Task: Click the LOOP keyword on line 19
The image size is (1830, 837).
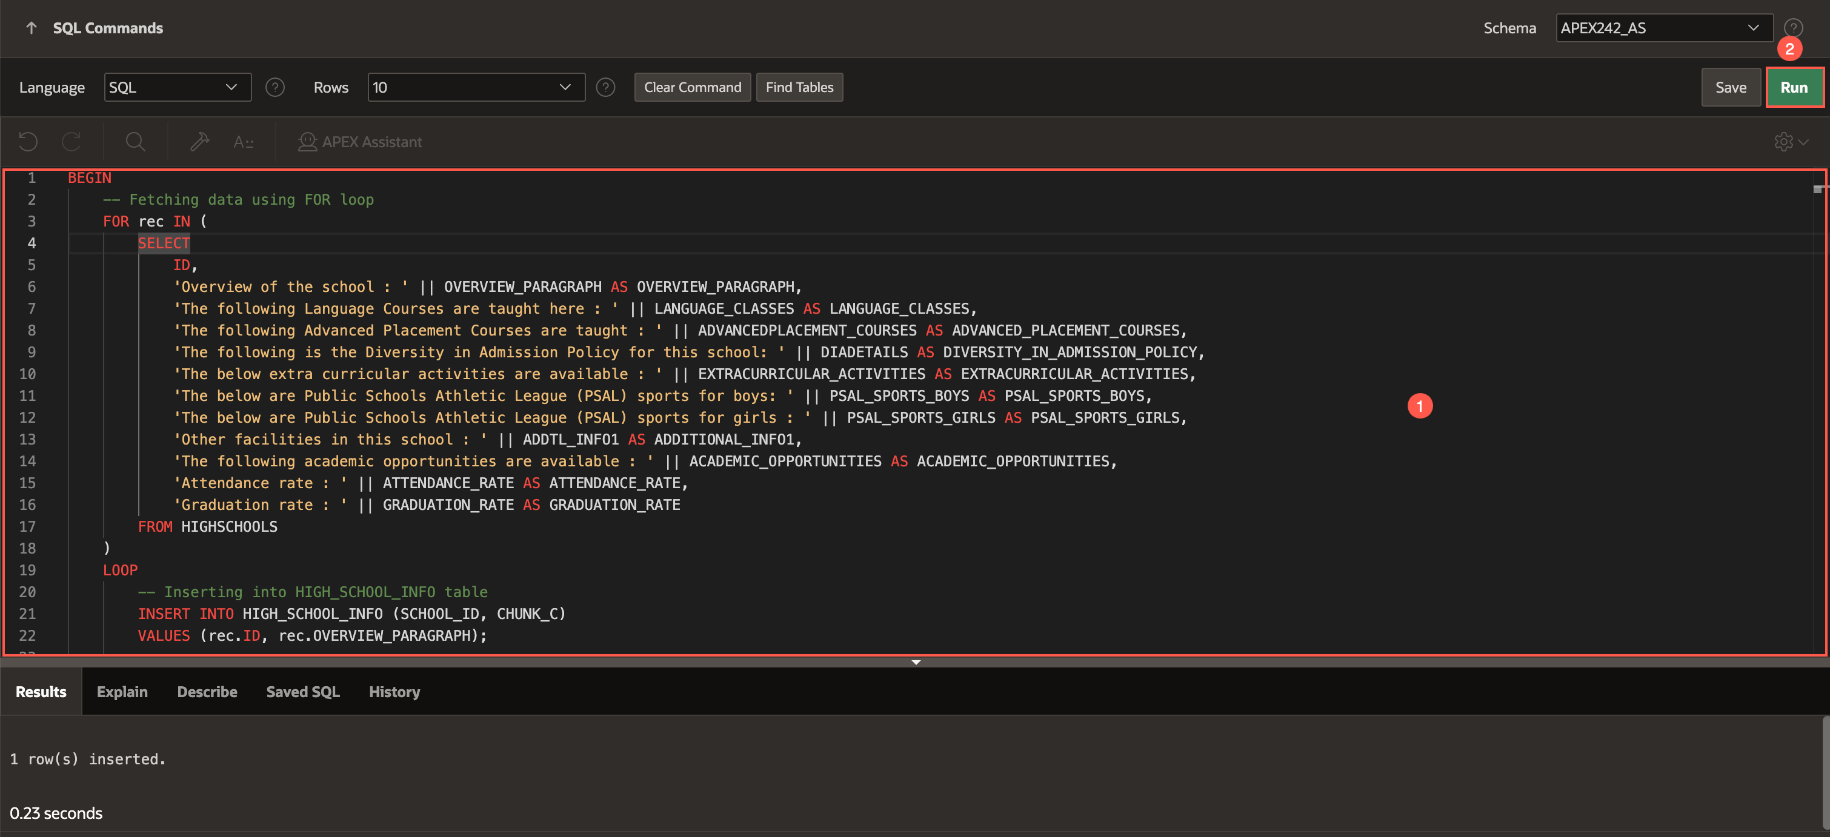Action: pyautogui.click(x=120, y=570)
